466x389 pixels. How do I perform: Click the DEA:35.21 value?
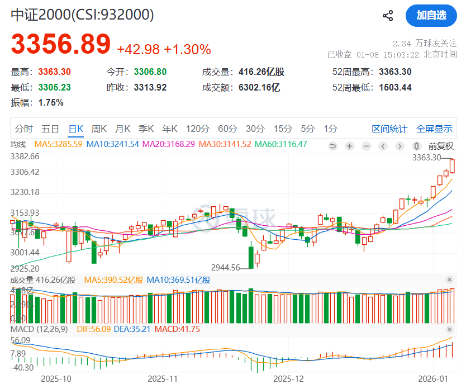(132, 329)
